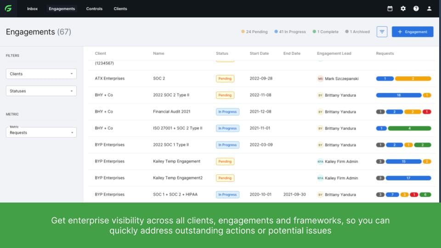Click BY avatar in Financial Audit 2021 row
This screenshot has width=441, height=248.
[x=320, y=112]
